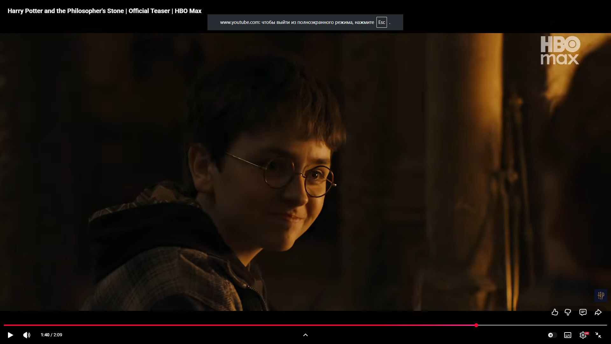Share the video using arrow icon

(598, 312)
